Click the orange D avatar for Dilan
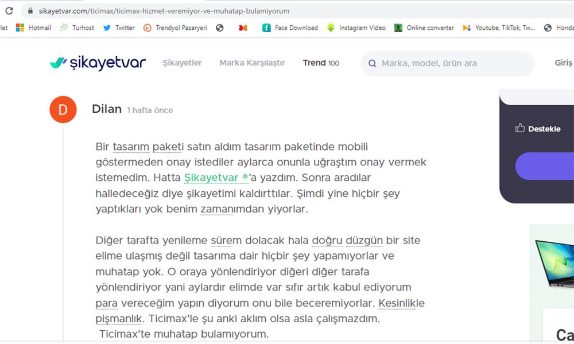 pyautogui.click(x=63, y=110)
